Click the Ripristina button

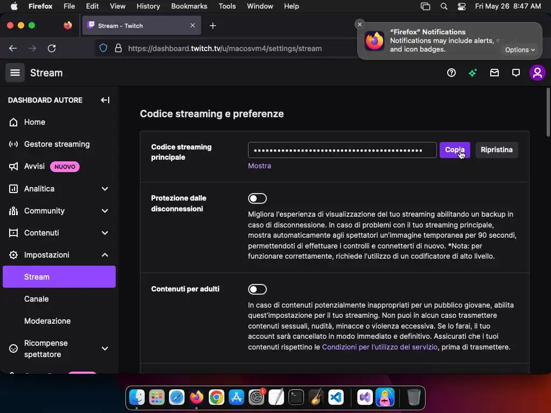tap(497, 150)
